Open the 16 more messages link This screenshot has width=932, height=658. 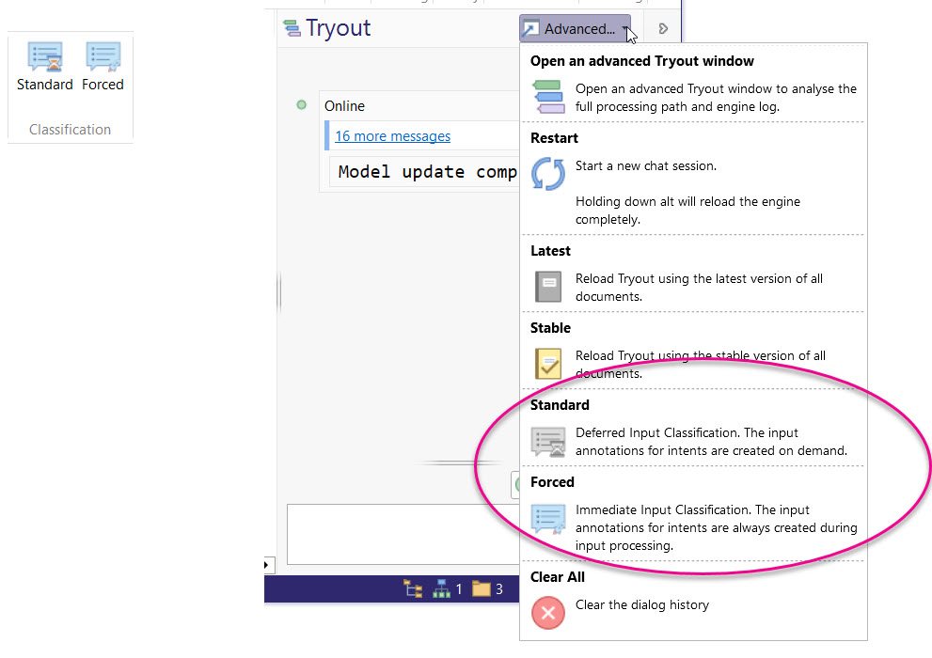point(392,136)
